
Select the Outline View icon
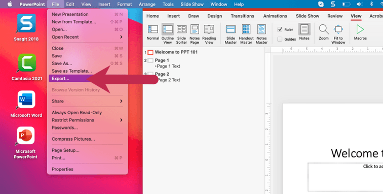pos(168,29)
